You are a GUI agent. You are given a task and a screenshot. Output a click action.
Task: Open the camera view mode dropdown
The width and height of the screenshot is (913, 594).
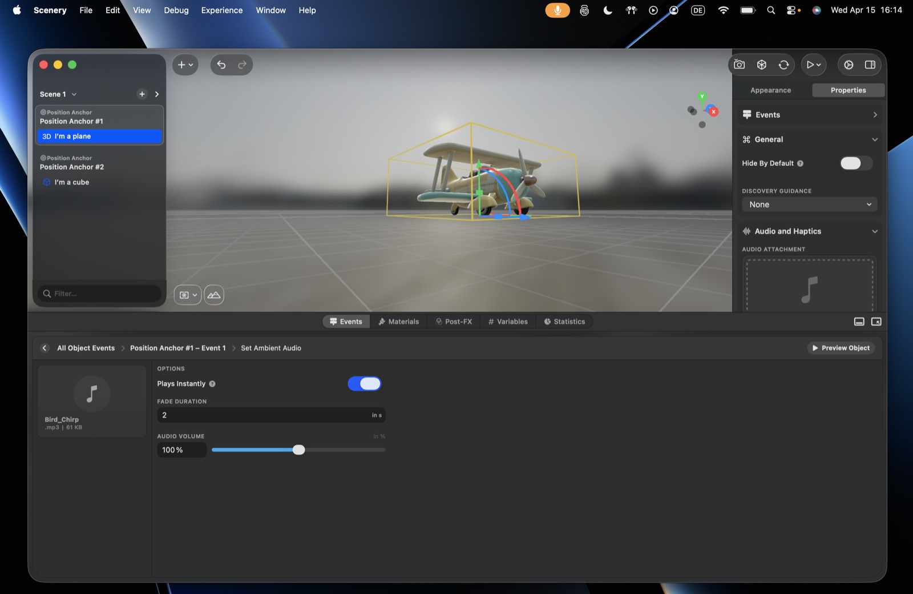(x=188, y=295)
